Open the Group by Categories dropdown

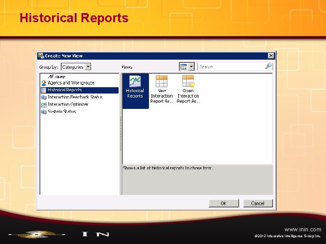tap(88, 67)
